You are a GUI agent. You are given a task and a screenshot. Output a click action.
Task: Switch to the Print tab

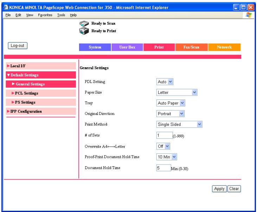tap(159, 47)
